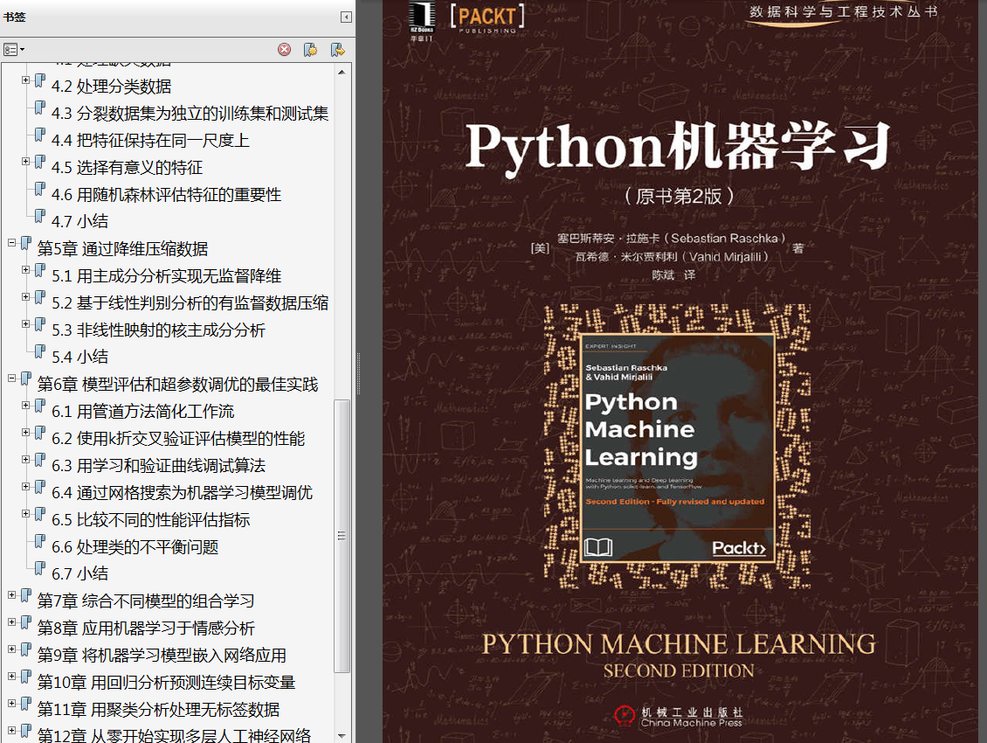Click bookmark icon of 4.2 处理分类数据

(x=39, y=80)
